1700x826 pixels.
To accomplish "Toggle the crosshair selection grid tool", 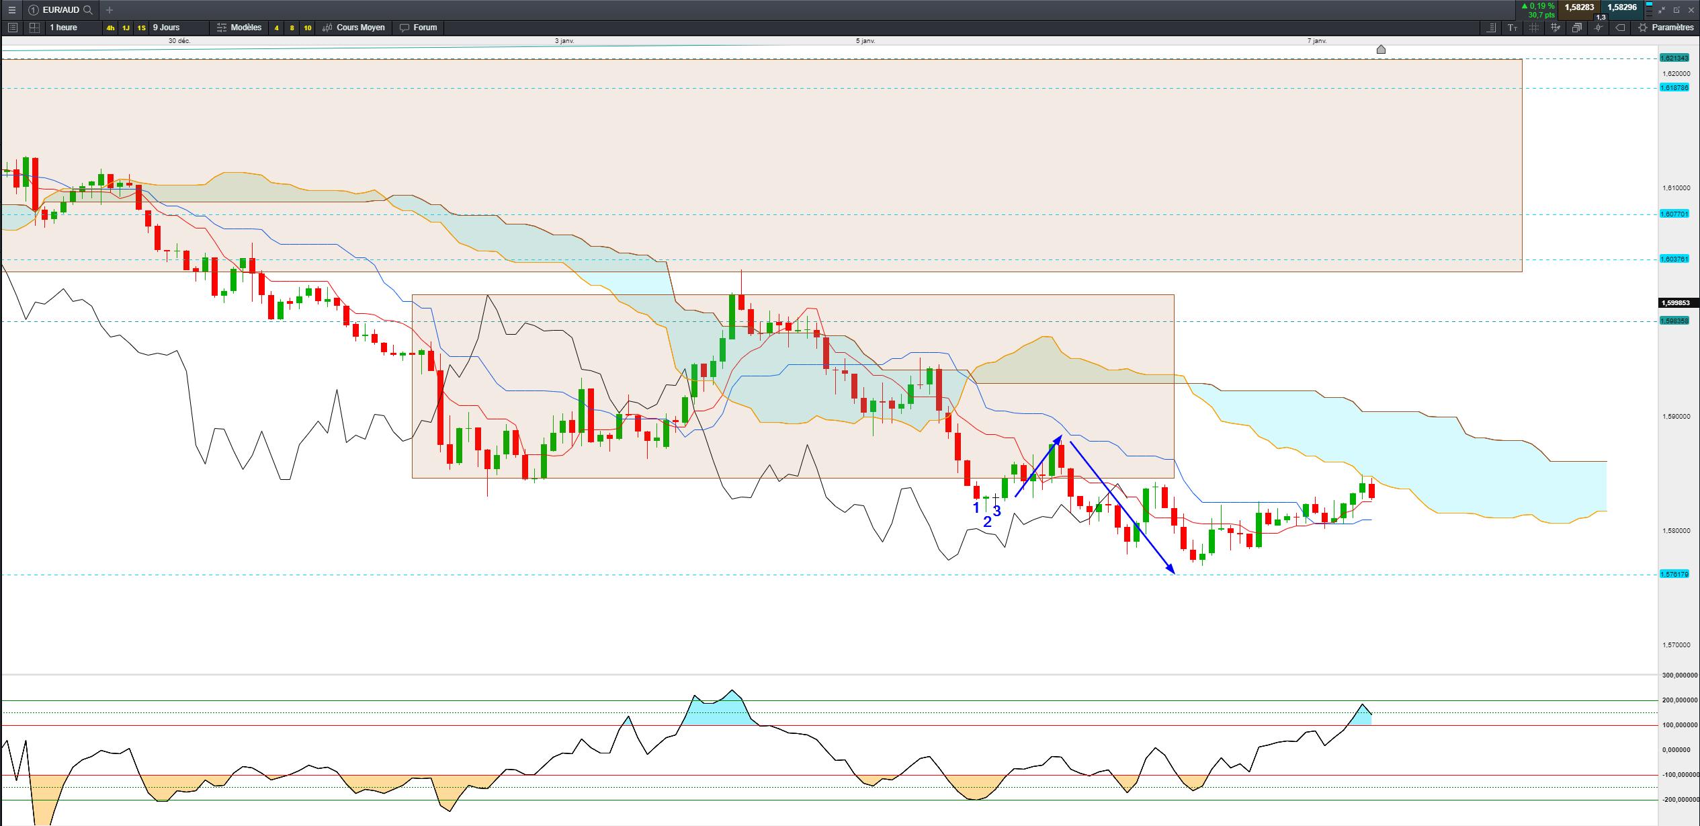I will pos(1534,28).
